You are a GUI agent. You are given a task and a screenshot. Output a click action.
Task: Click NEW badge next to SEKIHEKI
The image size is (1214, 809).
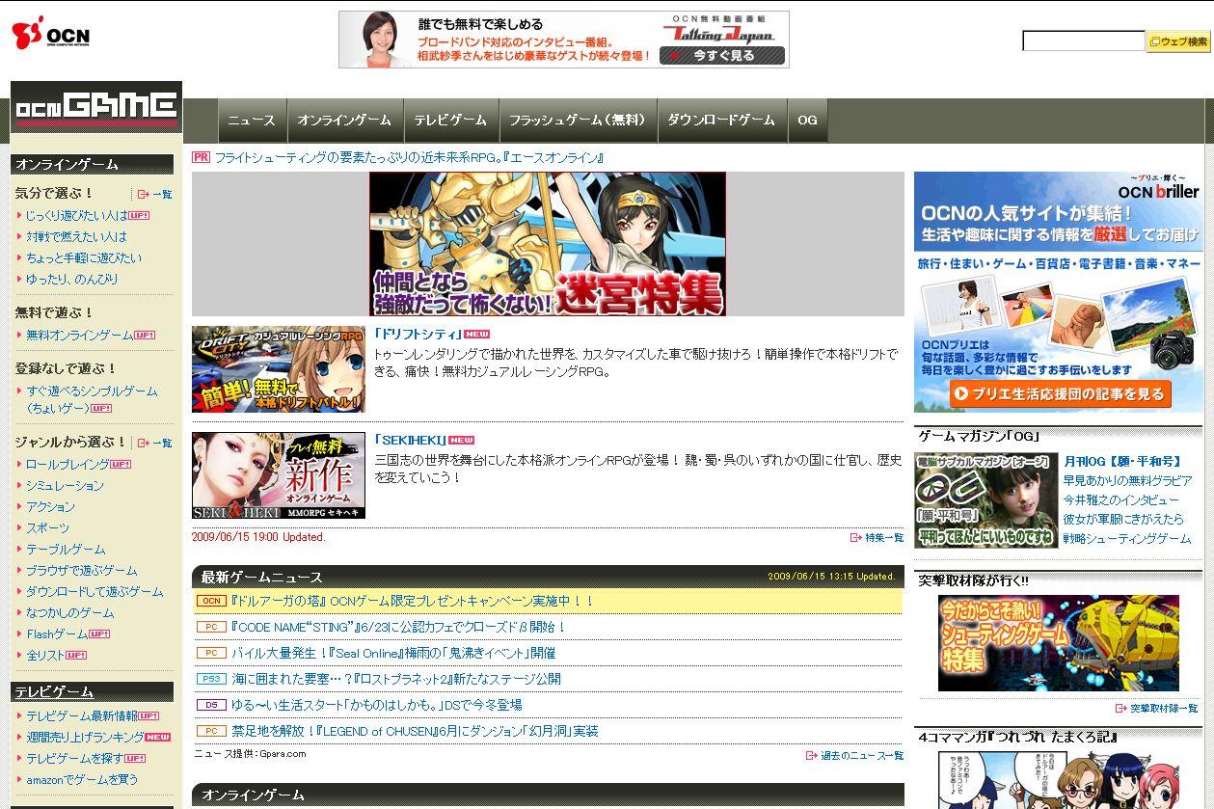pyautogui.click(x=462, y=441)
